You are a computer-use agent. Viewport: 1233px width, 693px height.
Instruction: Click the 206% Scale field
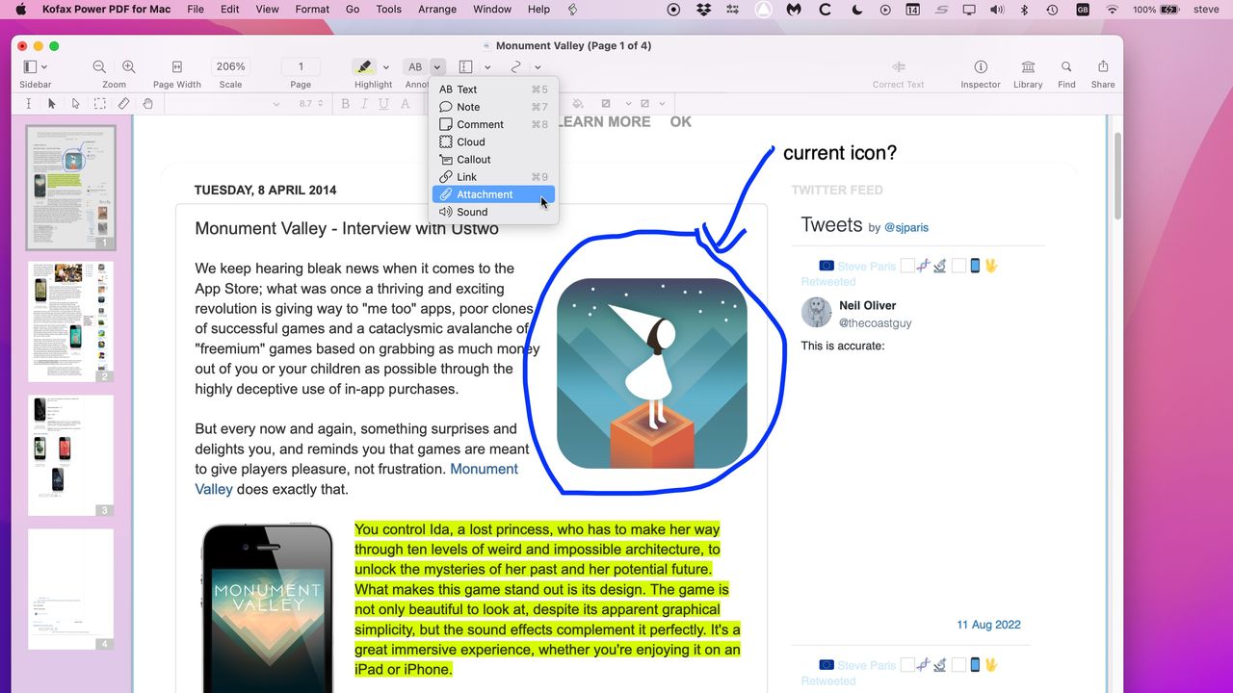tap(230, 66)
